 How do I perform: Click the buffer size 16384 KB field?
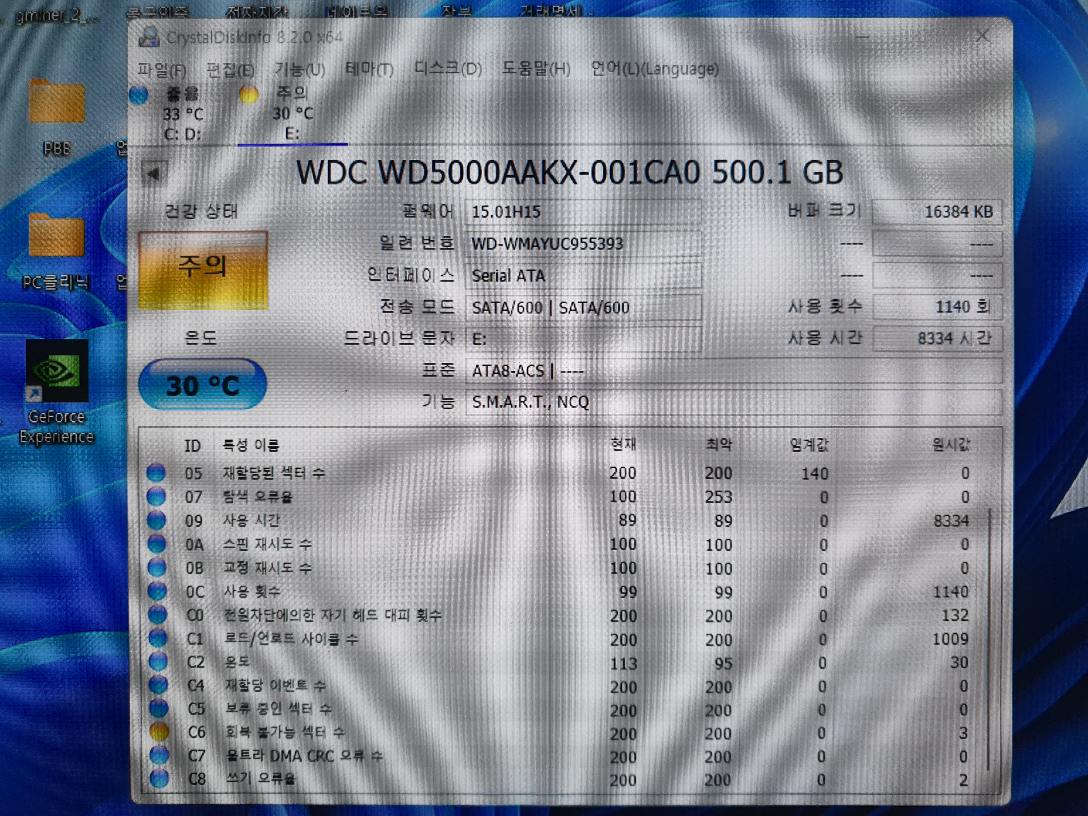[937, 212]
